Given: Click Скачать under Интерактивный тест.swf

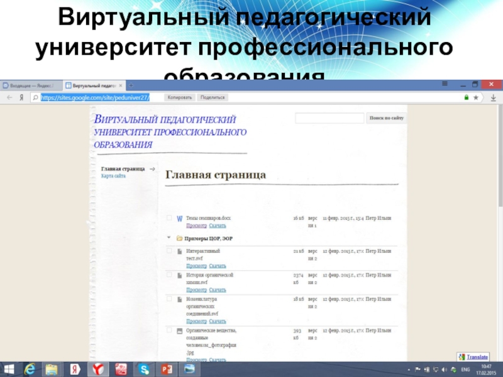Looking at the screenshot, I should click(218, 266).
